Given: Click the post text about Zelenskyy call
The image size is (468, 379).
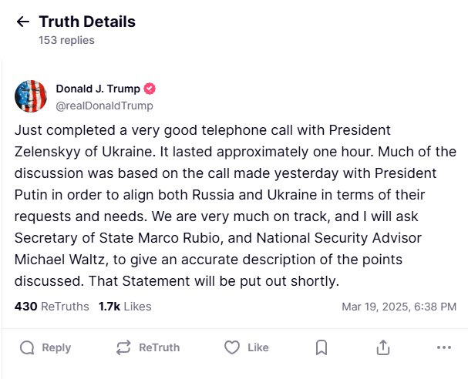Looking at the screenshot, I should (231, 205).
